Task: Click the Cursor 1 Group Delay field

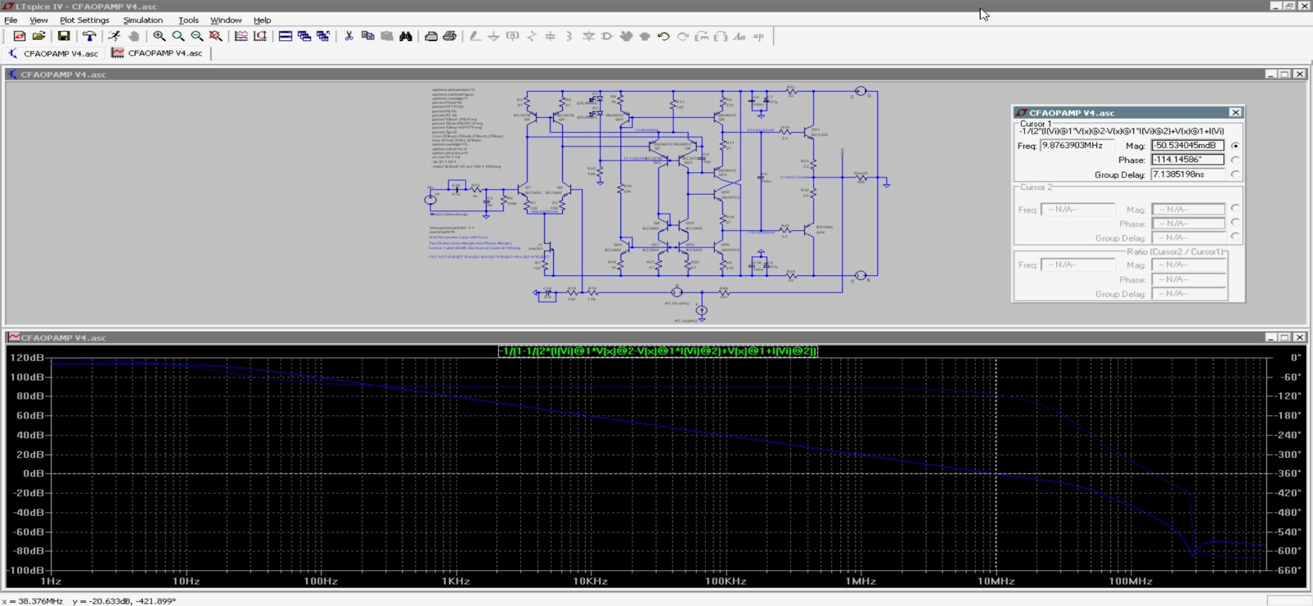Action: [1187, 174]
